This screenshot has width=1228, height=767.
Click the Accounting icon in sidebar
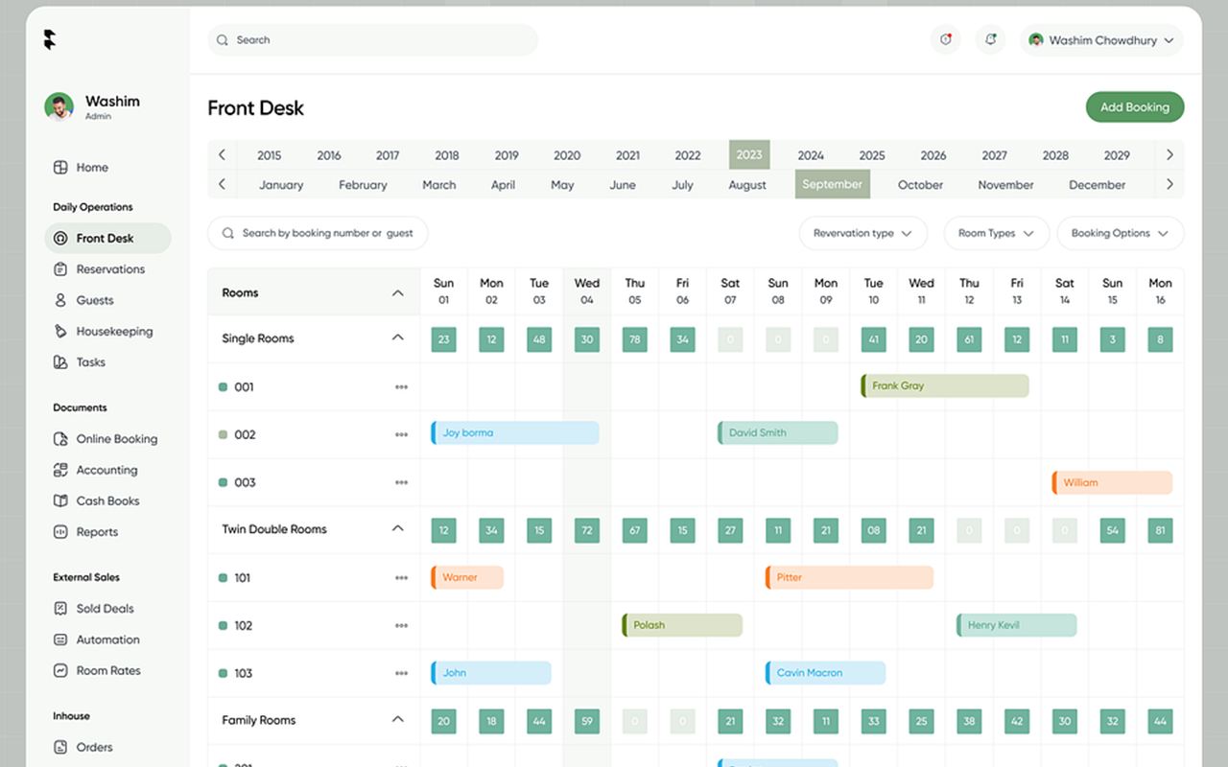(x=59, y=471)
